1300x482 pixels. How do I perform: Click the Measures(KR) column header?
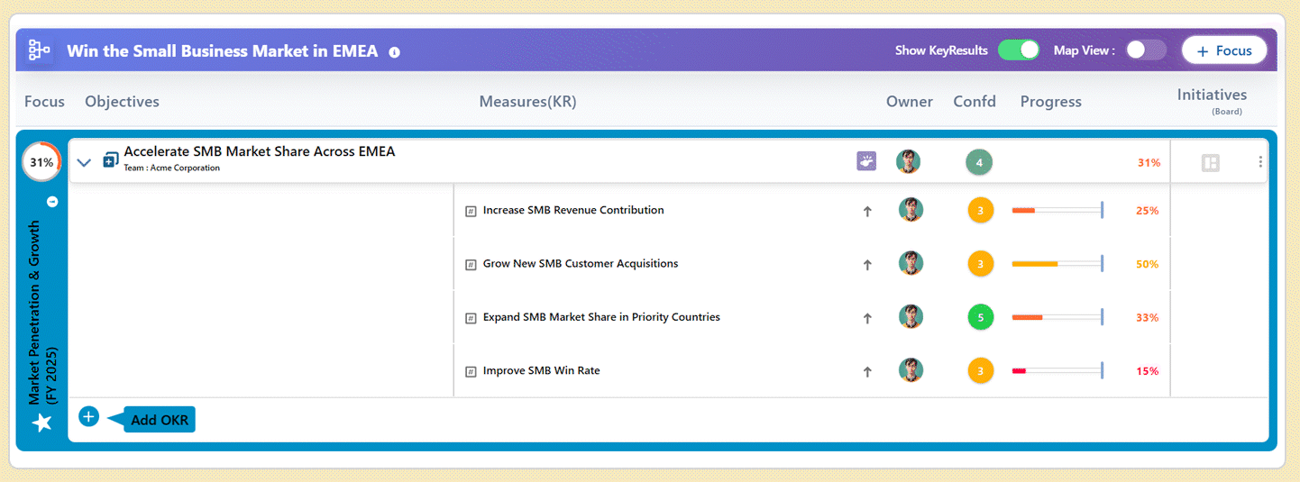coord(527,102)
